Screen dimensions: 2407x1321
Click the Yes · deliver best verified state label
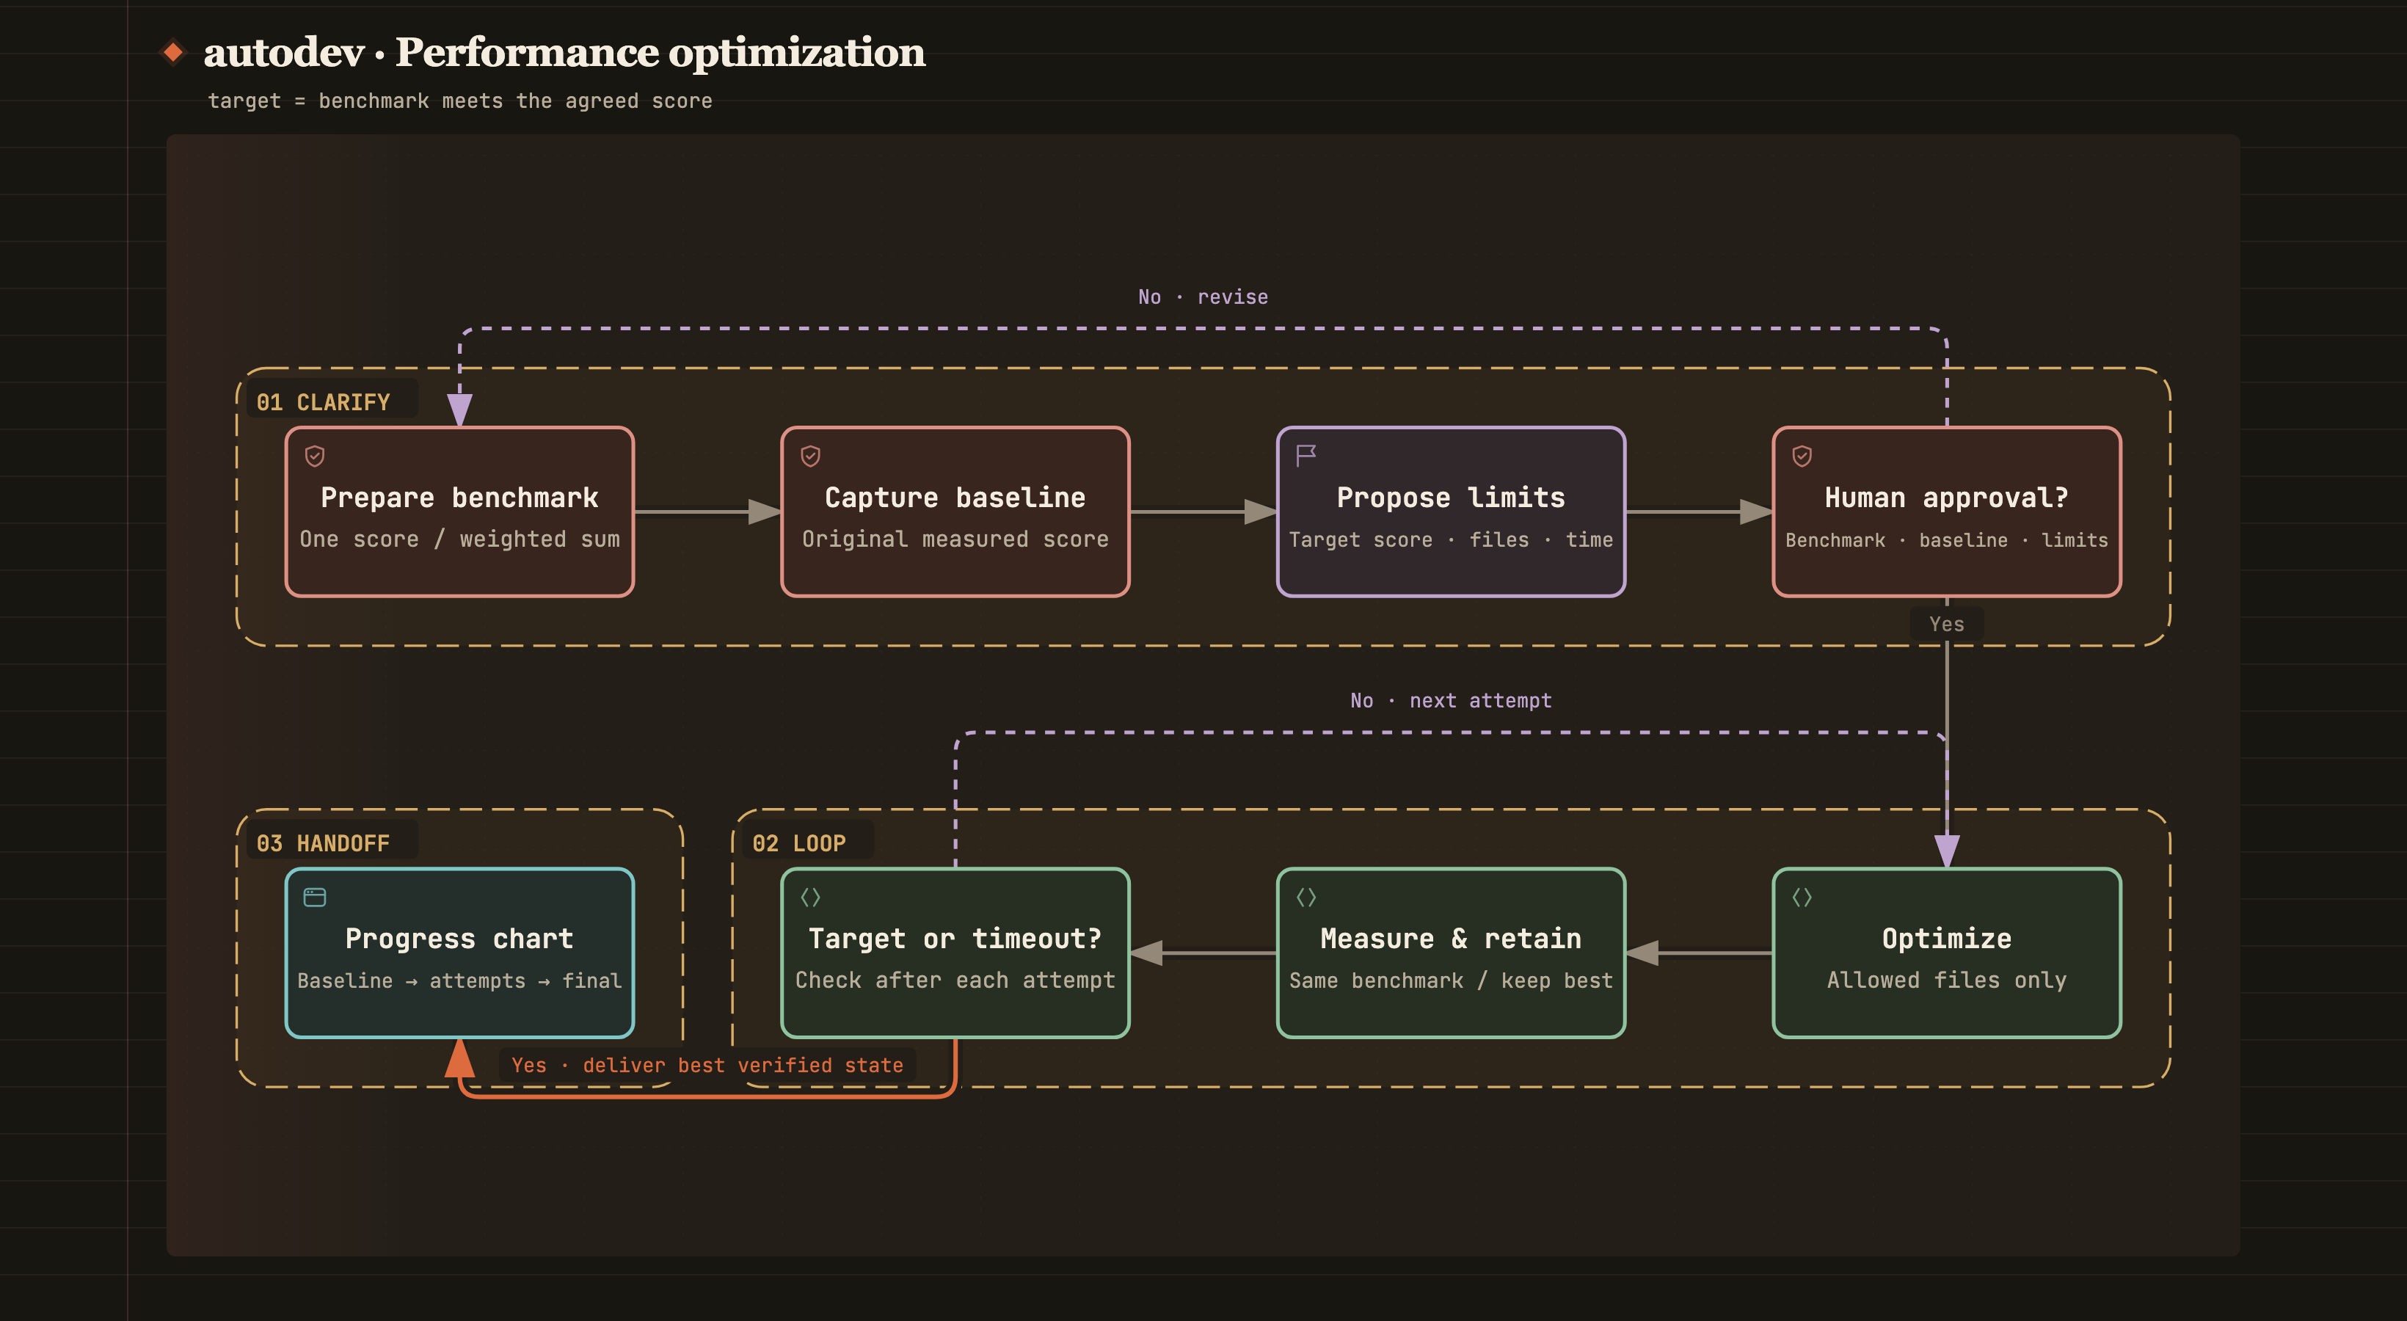[x=707, y=1065]
